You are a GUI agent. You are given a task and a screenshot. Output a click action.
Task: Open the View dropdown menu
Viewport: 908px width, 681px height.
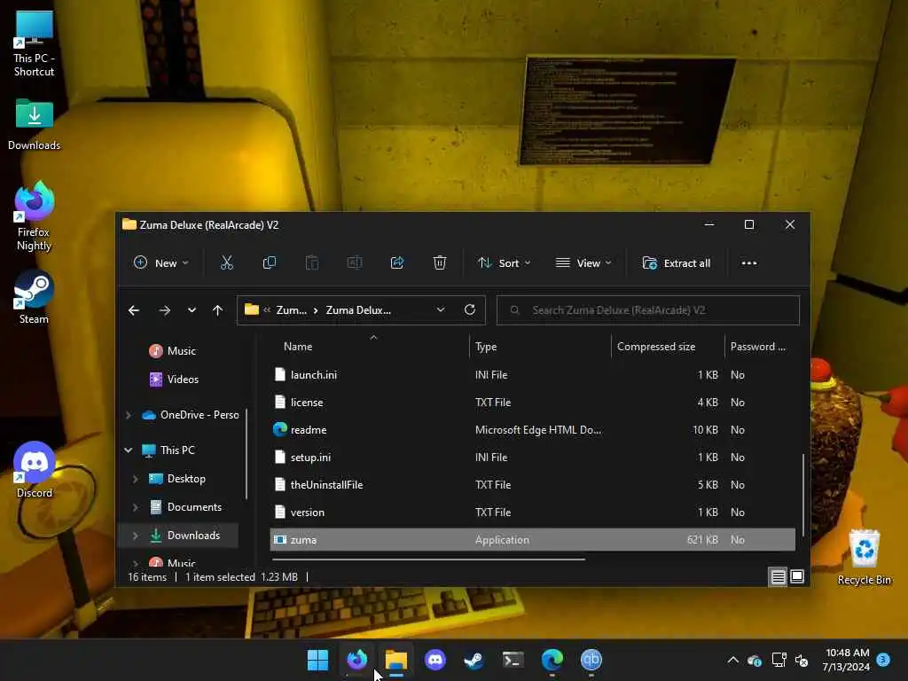[583, 262]
